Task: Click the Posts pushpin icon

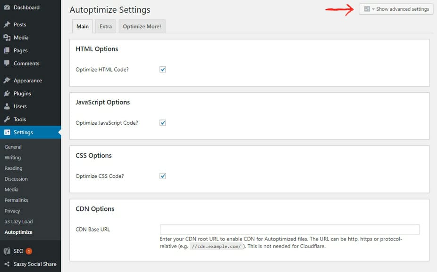Action: (x=7, y=24)
